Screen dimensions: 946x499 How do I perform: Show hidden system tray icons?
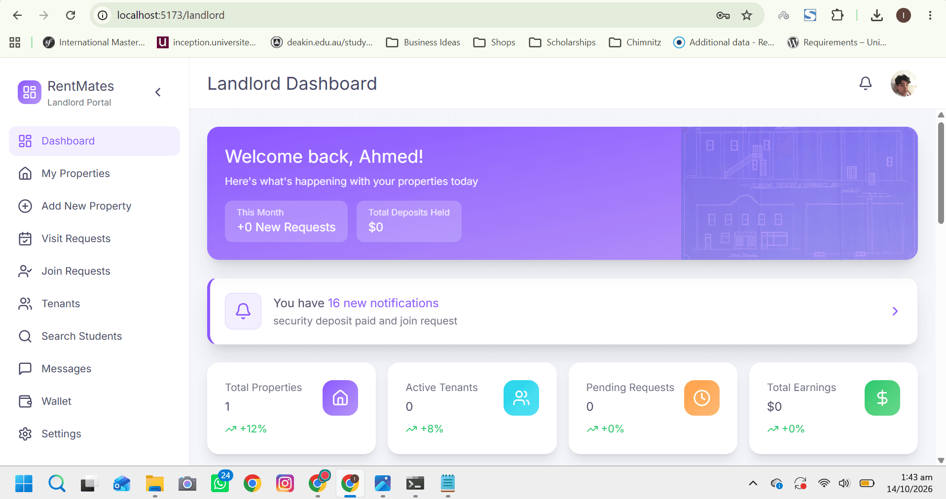coord(753,483)
